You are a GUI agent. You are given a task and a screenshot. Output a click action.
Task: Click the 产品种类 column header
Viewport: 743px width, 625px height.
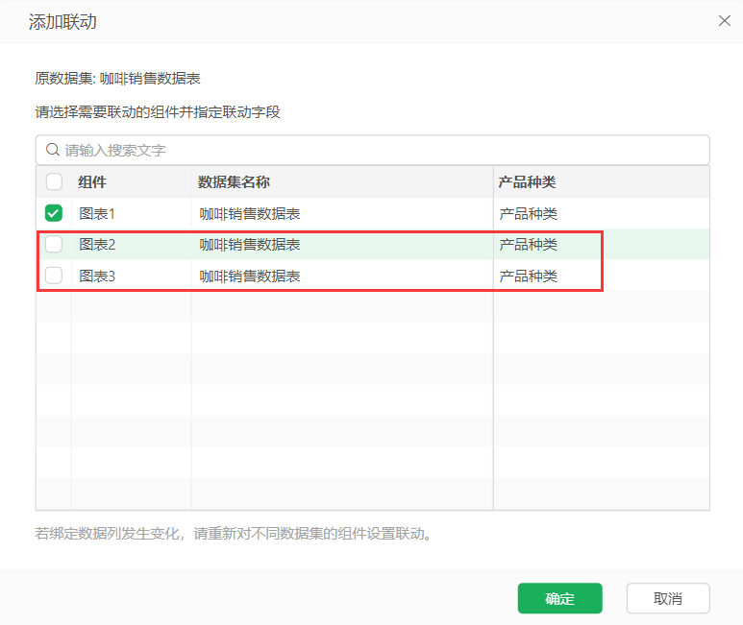(527, 181)
